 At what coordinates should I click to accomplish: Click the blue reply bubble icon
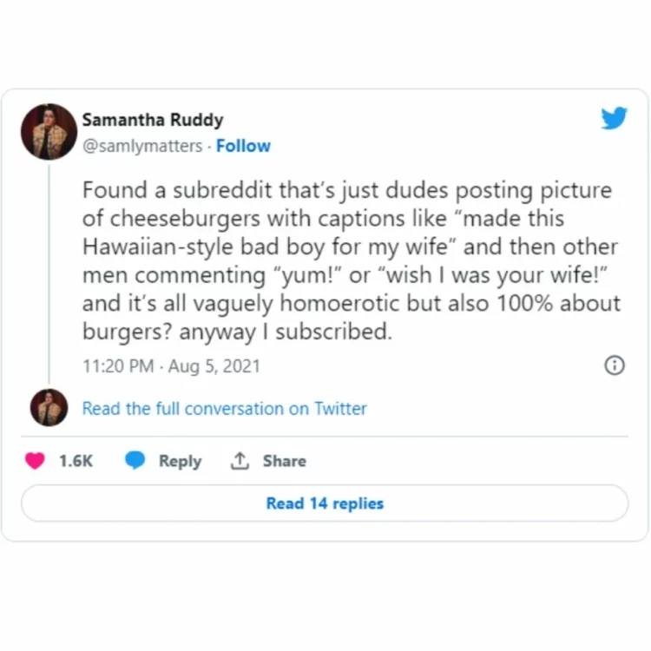click(x=135, y=462)
